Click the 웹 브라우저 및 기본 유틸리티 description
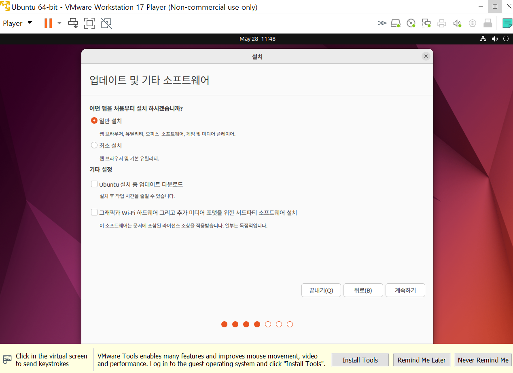 point(129,158)
